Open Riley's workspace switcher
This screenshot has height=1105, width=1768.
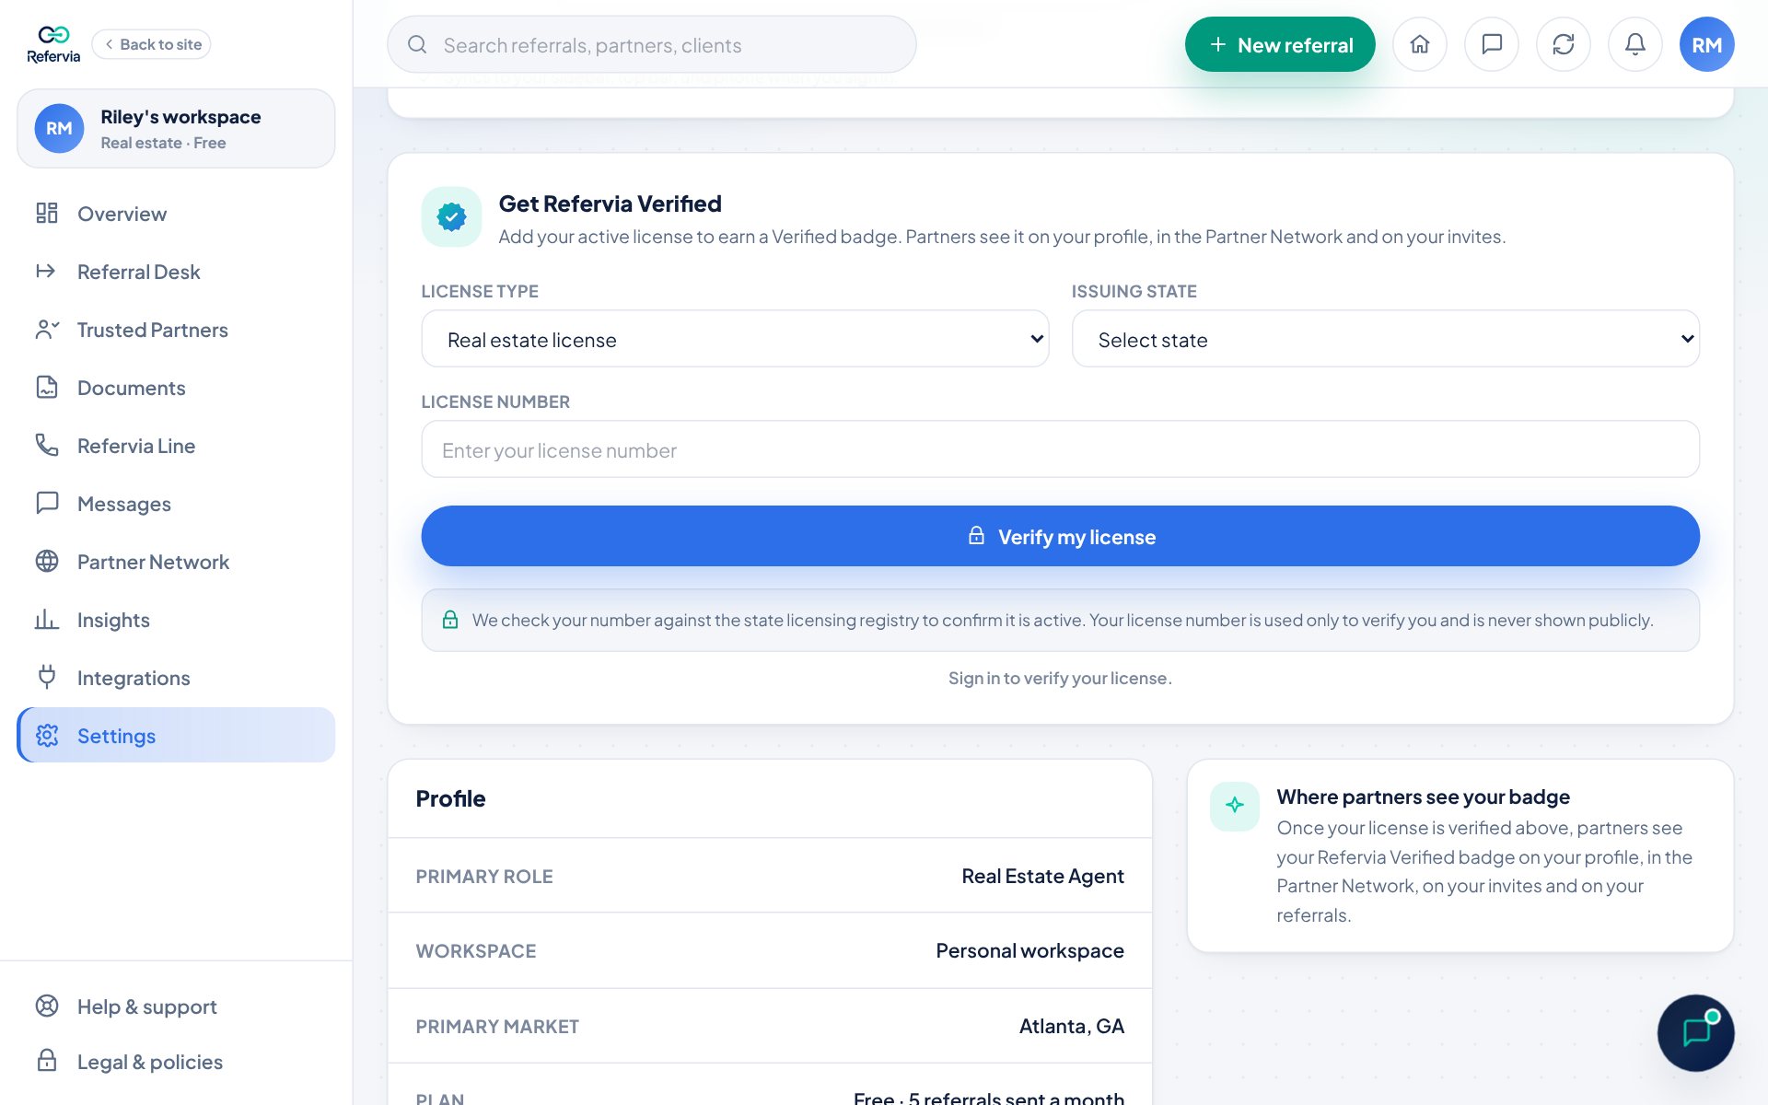176,128
